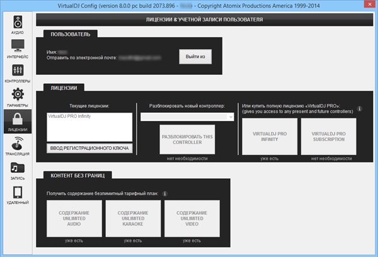Select the UNLIMITED KARAOKE content button

click(x=133, y=218)
